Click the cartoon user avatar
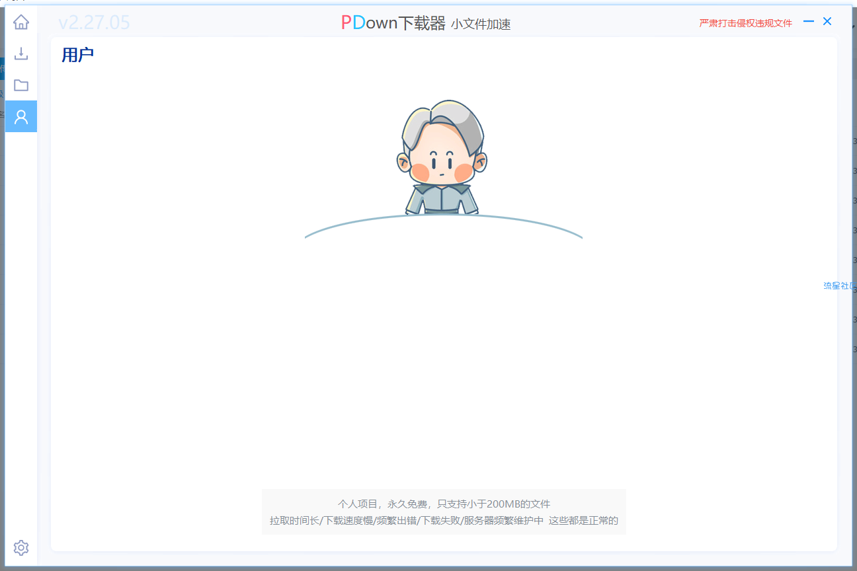 [442, 158]
